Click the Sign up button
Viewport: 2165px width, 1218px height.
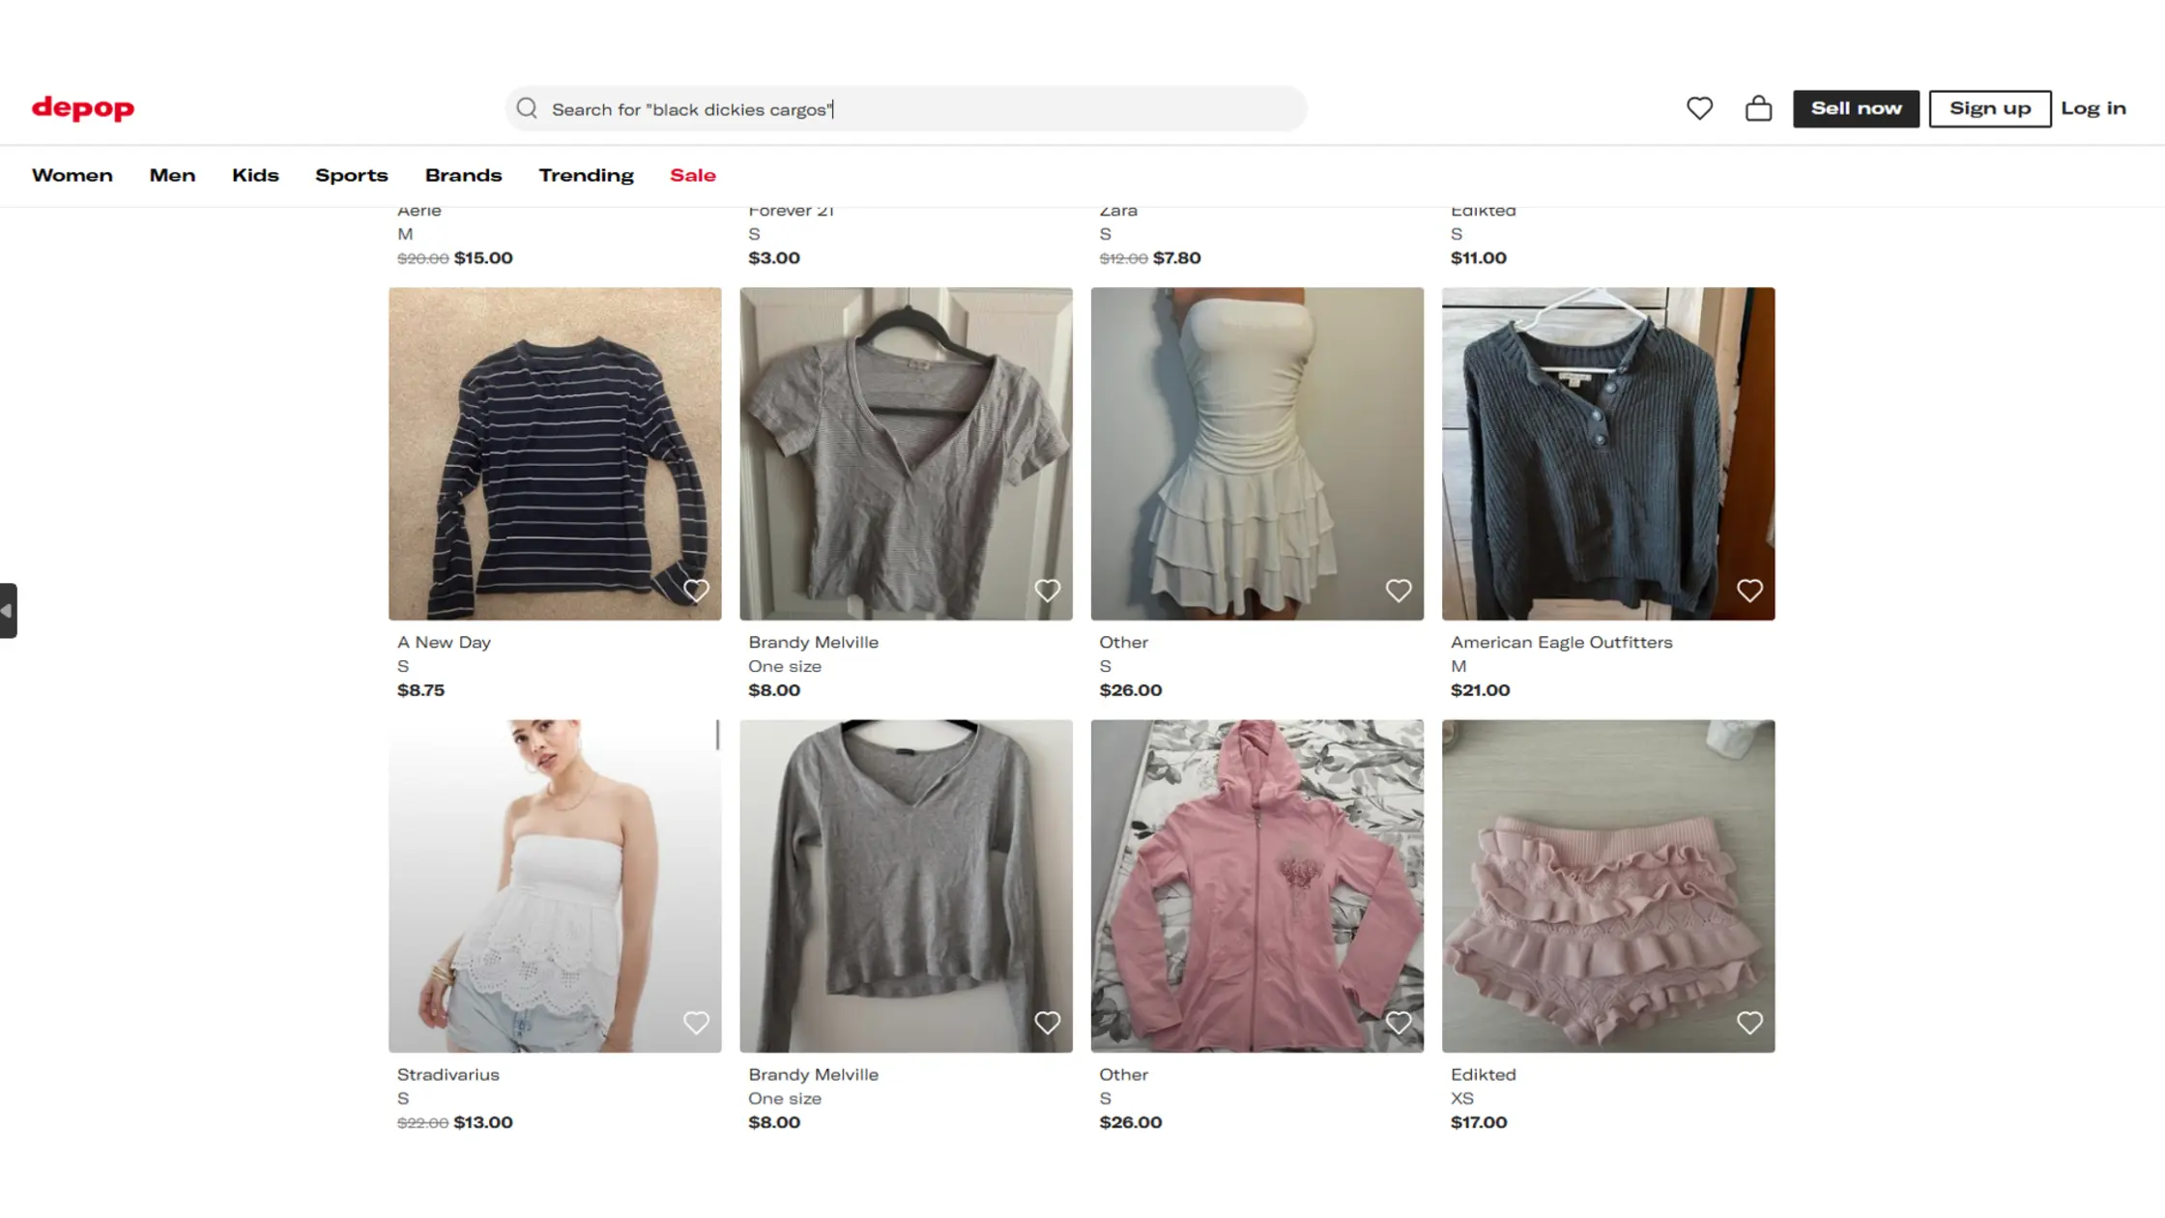[1989, 108]
